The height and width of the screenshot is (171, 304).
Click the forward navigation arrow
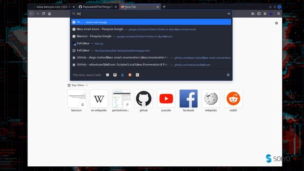pos(38,14)
